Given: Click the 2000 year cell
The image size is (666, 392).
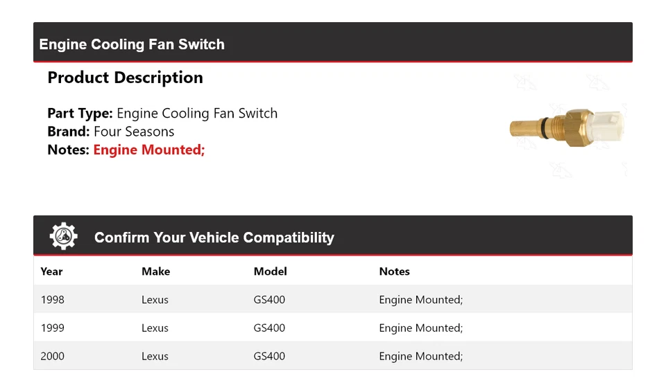Looking at the screenshot, I should click(x=52, y=357).
